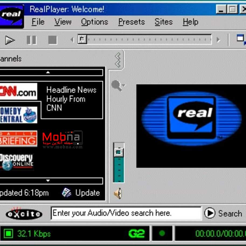This screenshot has width=246, height=246.
Task: Click the volume slider handle
Action: pyautogui.click(x=118, y=152)
